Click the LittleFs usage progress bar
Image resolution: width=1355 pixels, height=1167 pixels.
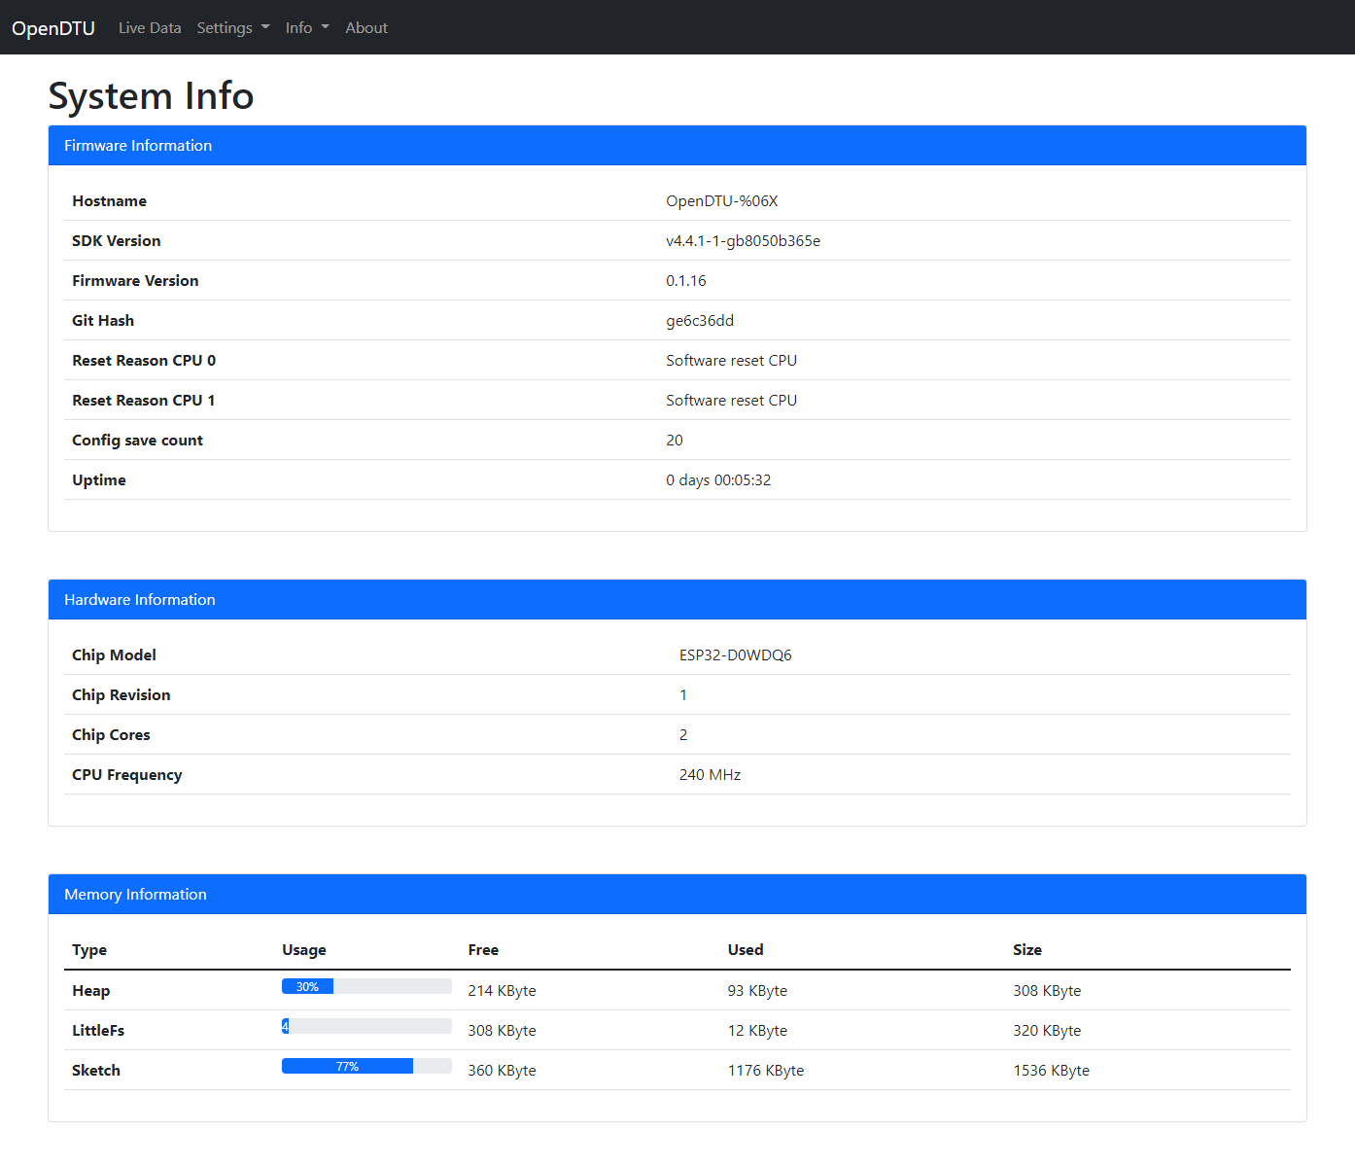[x=366, y=1026]
